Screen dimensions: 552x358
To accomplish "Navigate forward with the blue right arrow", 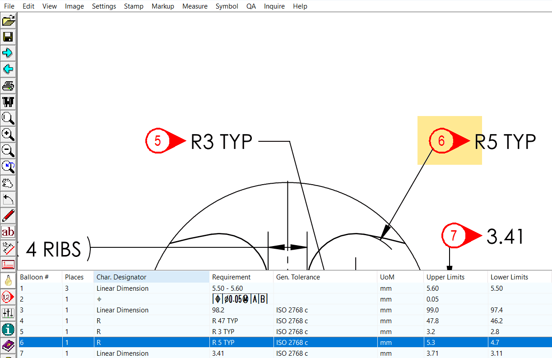I will (x=8, y=53).
